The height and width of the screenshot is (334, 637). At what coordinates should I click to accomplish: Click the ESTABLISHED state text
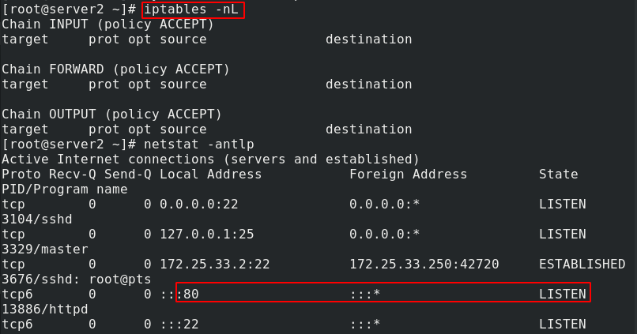(582, 265)
